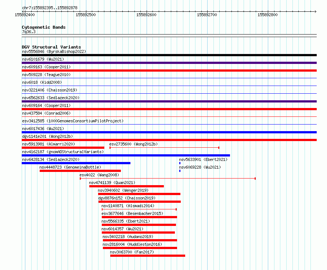Select the red nsv5913981 variant bar
This screenshot has width=327, height=270.
click(63, 148)
